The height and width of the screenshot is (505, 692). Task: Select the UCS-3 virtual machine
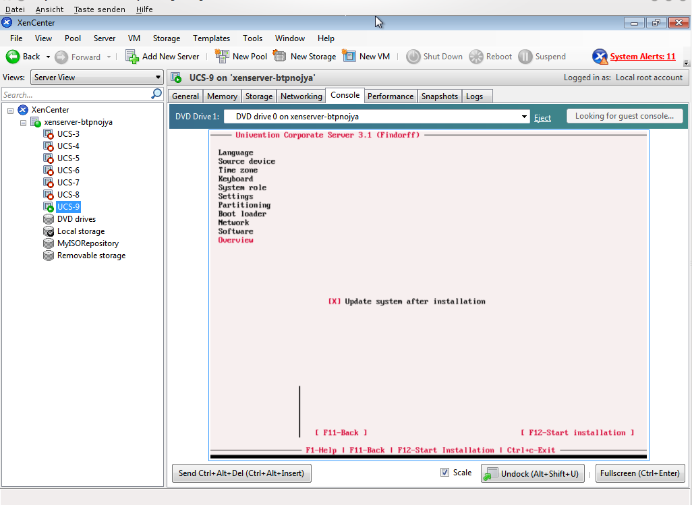(x=68, y=134)
